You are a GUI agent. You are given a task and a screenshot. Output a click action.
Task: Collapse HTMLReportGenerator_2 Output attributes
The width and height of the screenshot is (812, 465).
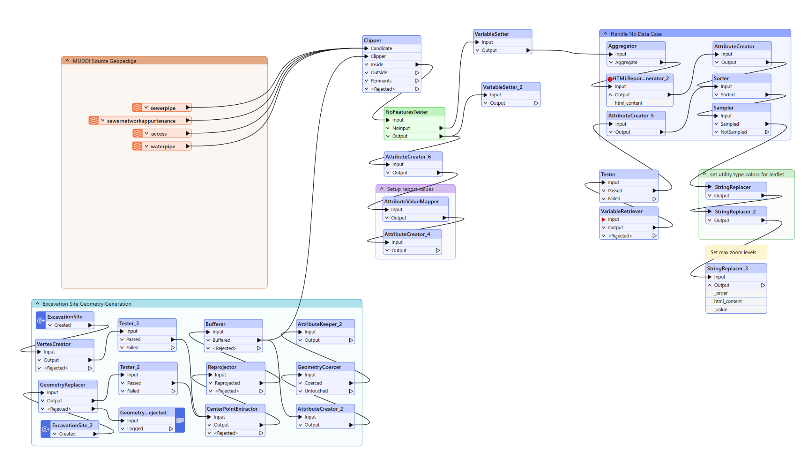pos(610,95)
